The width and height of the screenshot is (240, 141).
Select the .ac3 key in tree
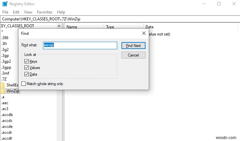point(5,109)
